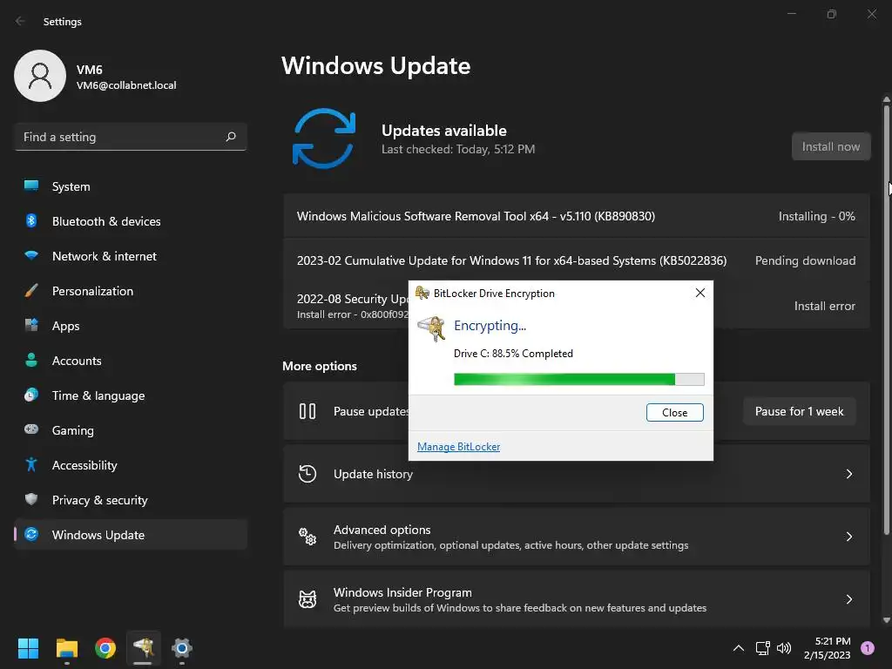This screenshot has height=669, width=892.
Task: Click the KB5022836 Cumulative Update row
Action: pos(577,260)
